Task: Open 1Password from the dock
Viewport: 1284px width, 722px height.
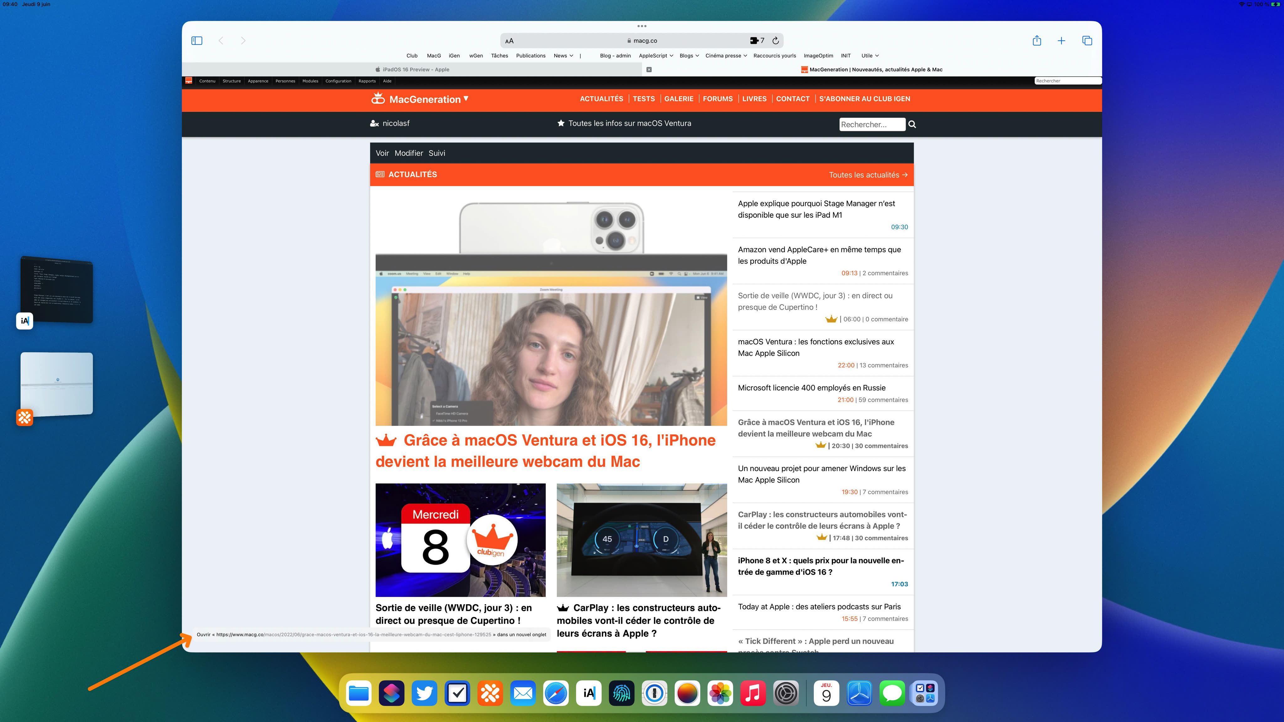Action: click(x=655, y=693)
